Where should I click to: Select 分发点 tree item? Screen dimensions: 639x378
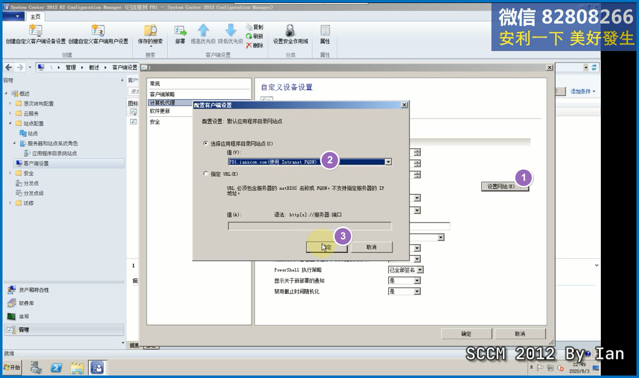pos(31,183)
